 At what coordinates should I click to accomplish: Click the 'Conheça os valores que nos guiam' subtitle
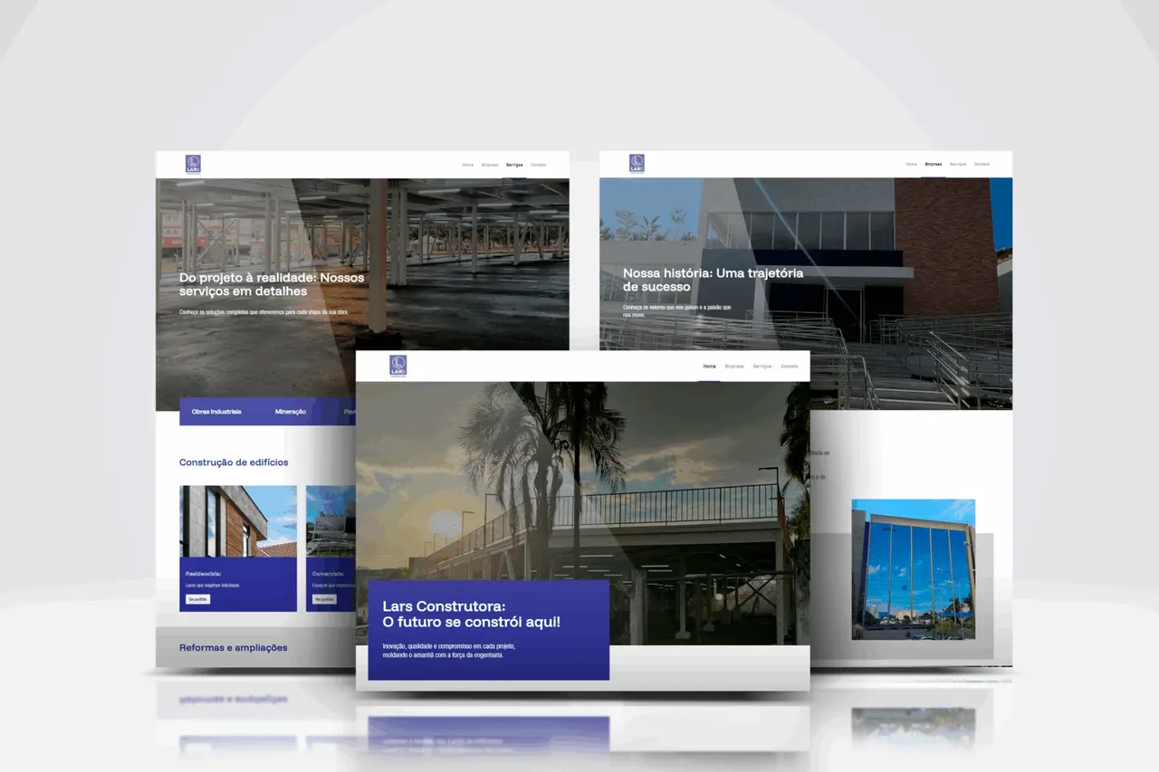[x=677, y=311]
